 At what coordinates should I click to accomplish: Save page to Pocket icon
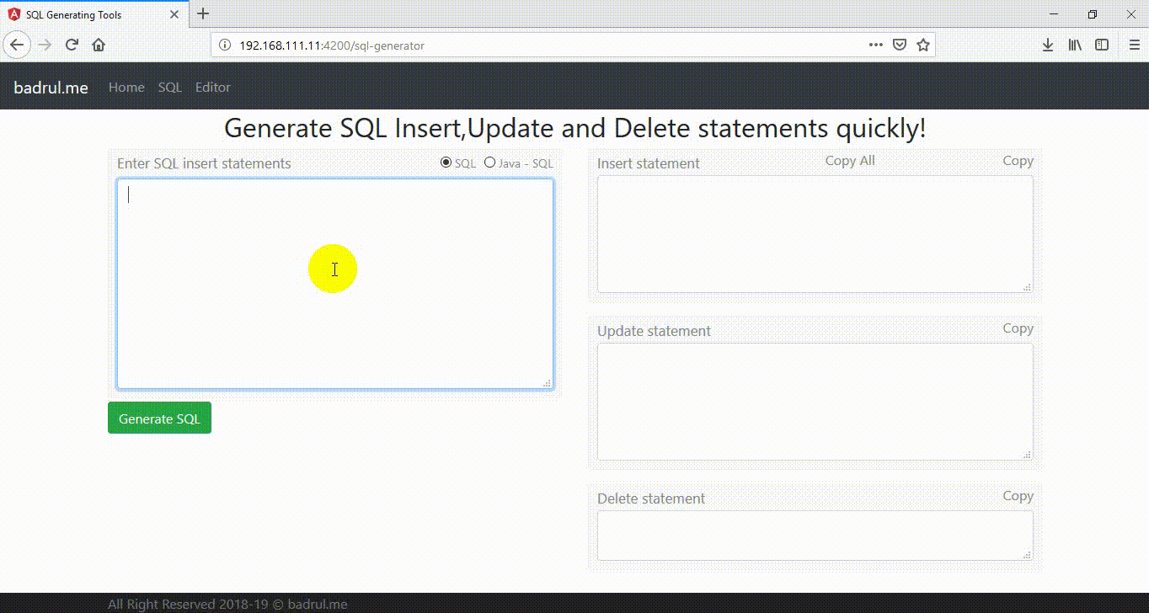point(900,45)
